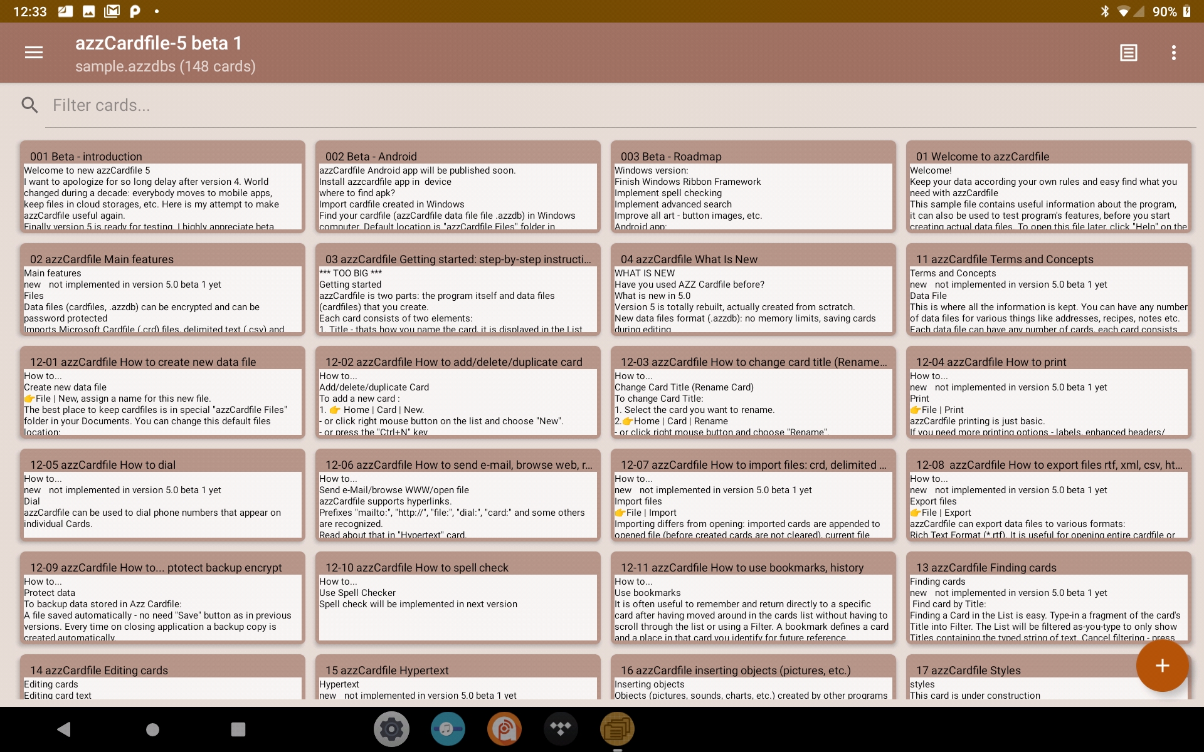Open card 002 Beta - Android
Screen dimensions: 1204x752
point(458,186)
